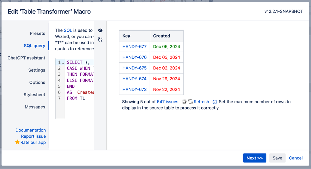
Task: Click the Report issue link
Action: (33, 136)
